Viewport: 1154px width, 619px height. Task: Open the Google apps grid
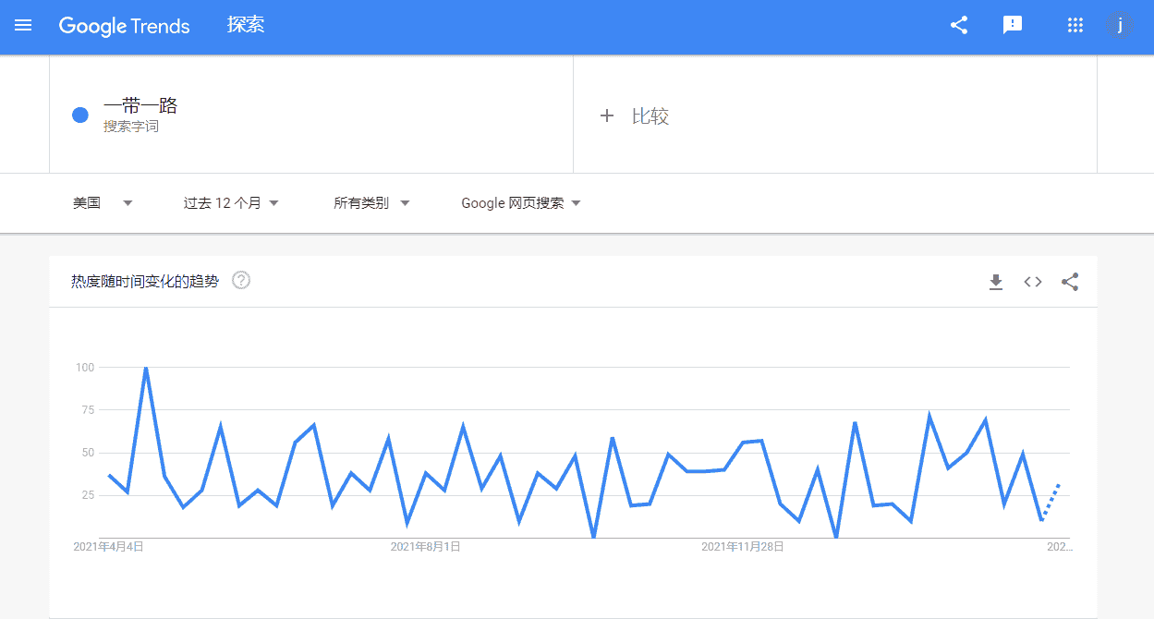pos(1075,26)
